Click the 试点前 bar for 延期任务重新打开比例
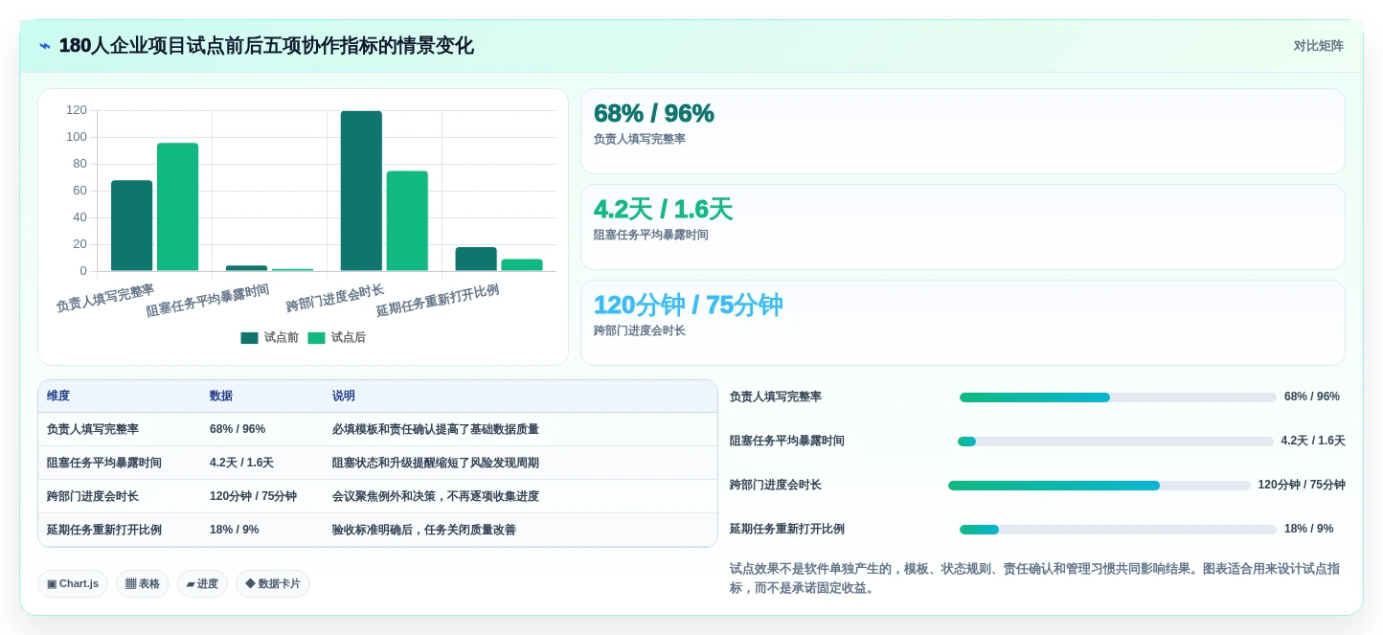This screenshot has width=1383, height=635. [476, 259]
